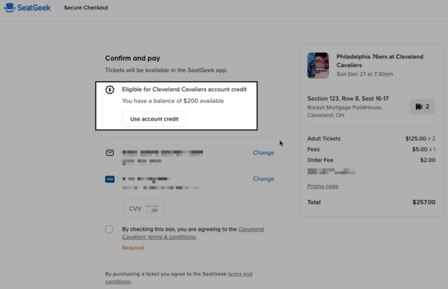Click Change next to the Visa payment method
This screenshot has width=448, height=289.
click(263, 179)
